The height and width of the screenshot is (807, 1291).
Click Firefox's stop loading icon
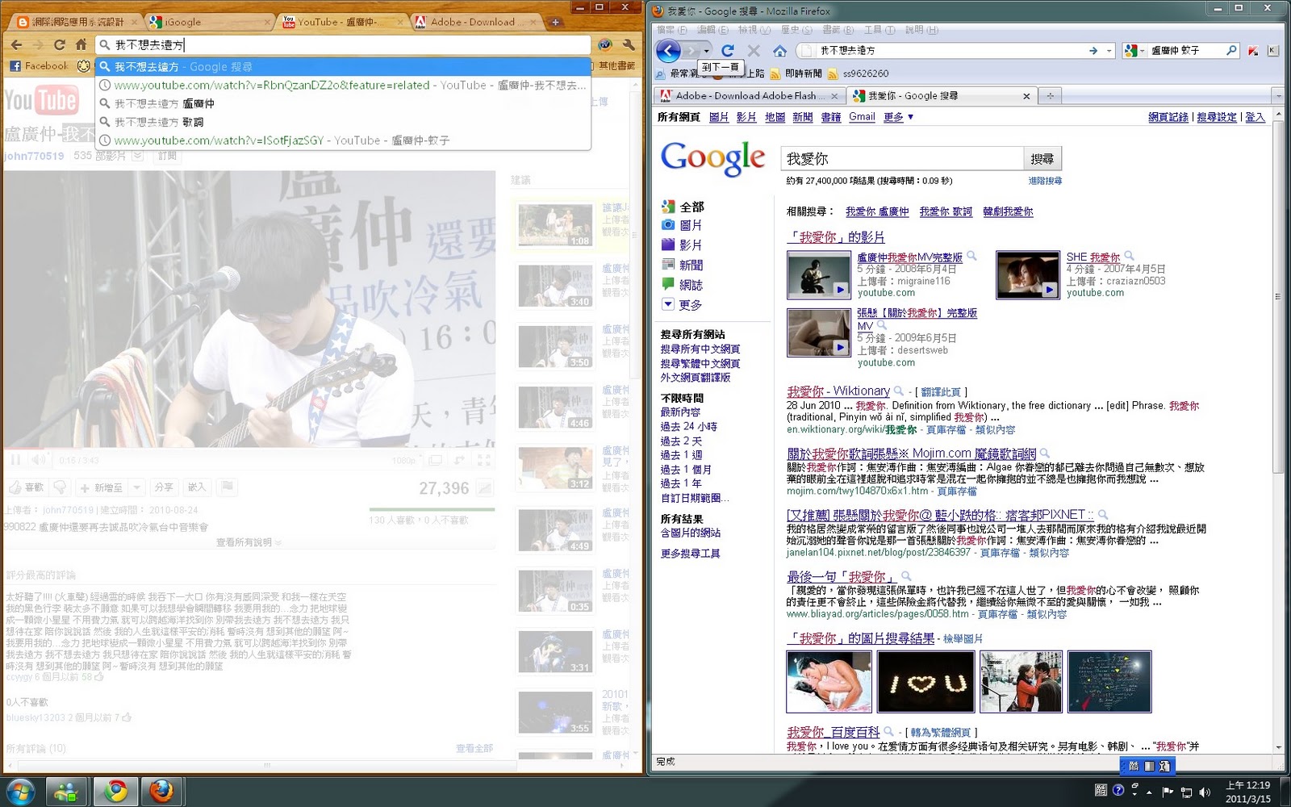[754, 51]
